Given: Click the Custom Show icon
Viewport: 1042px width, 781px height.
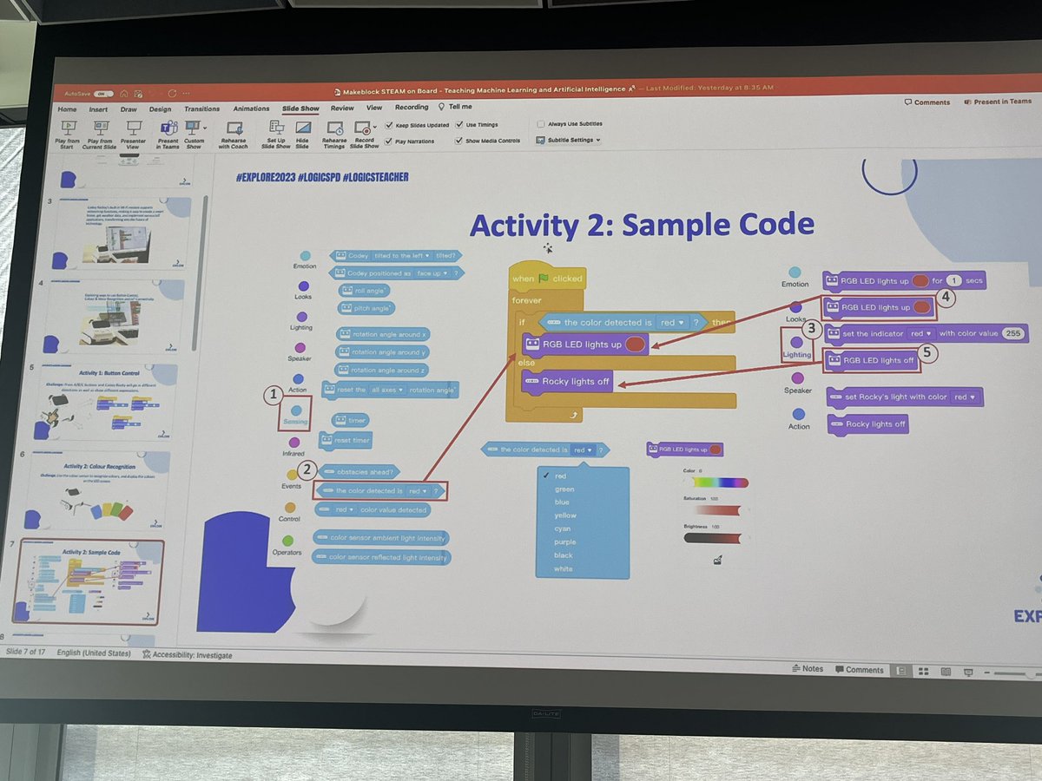Looking at the screenshot, I should [193, 128].
